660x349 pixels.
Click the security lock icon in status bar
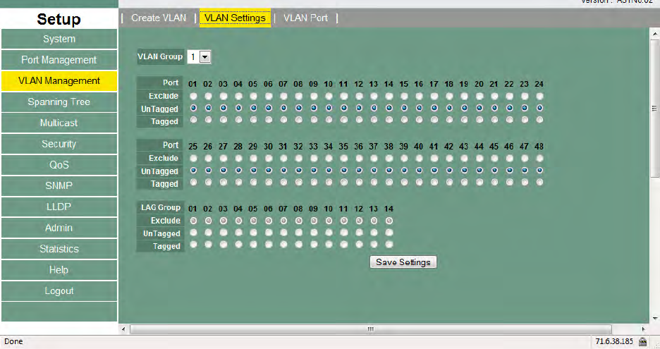(642, 342)
